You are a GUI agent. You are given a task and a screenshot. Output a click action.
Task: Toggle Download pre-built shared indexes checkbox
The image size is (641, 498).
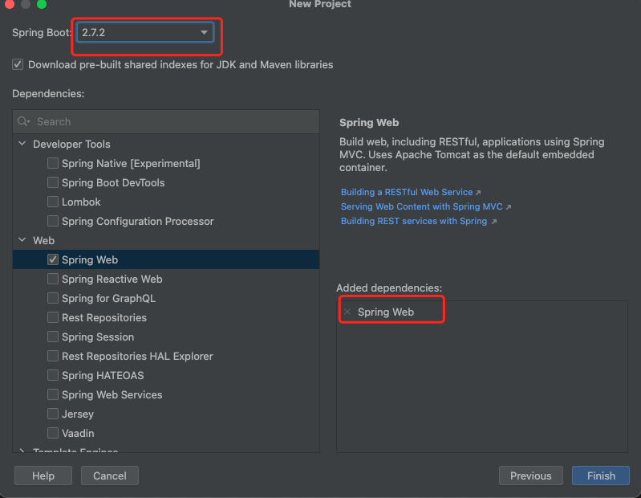click(x=18, y=64)
